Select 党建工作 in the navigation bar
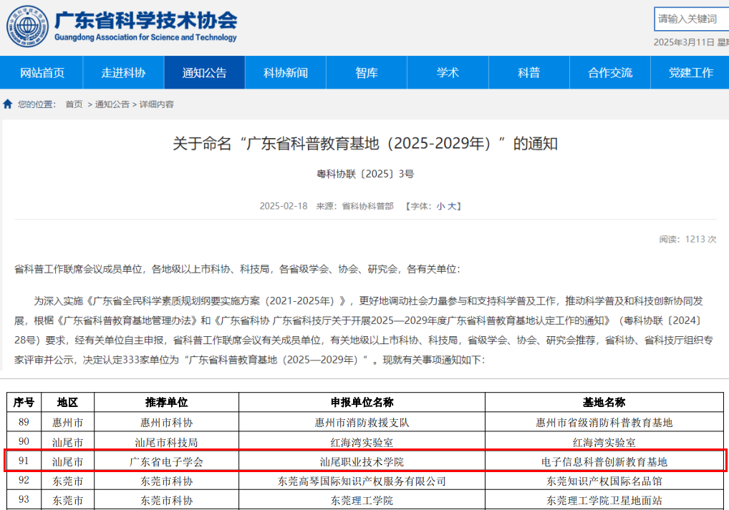 tap(690, 73)
